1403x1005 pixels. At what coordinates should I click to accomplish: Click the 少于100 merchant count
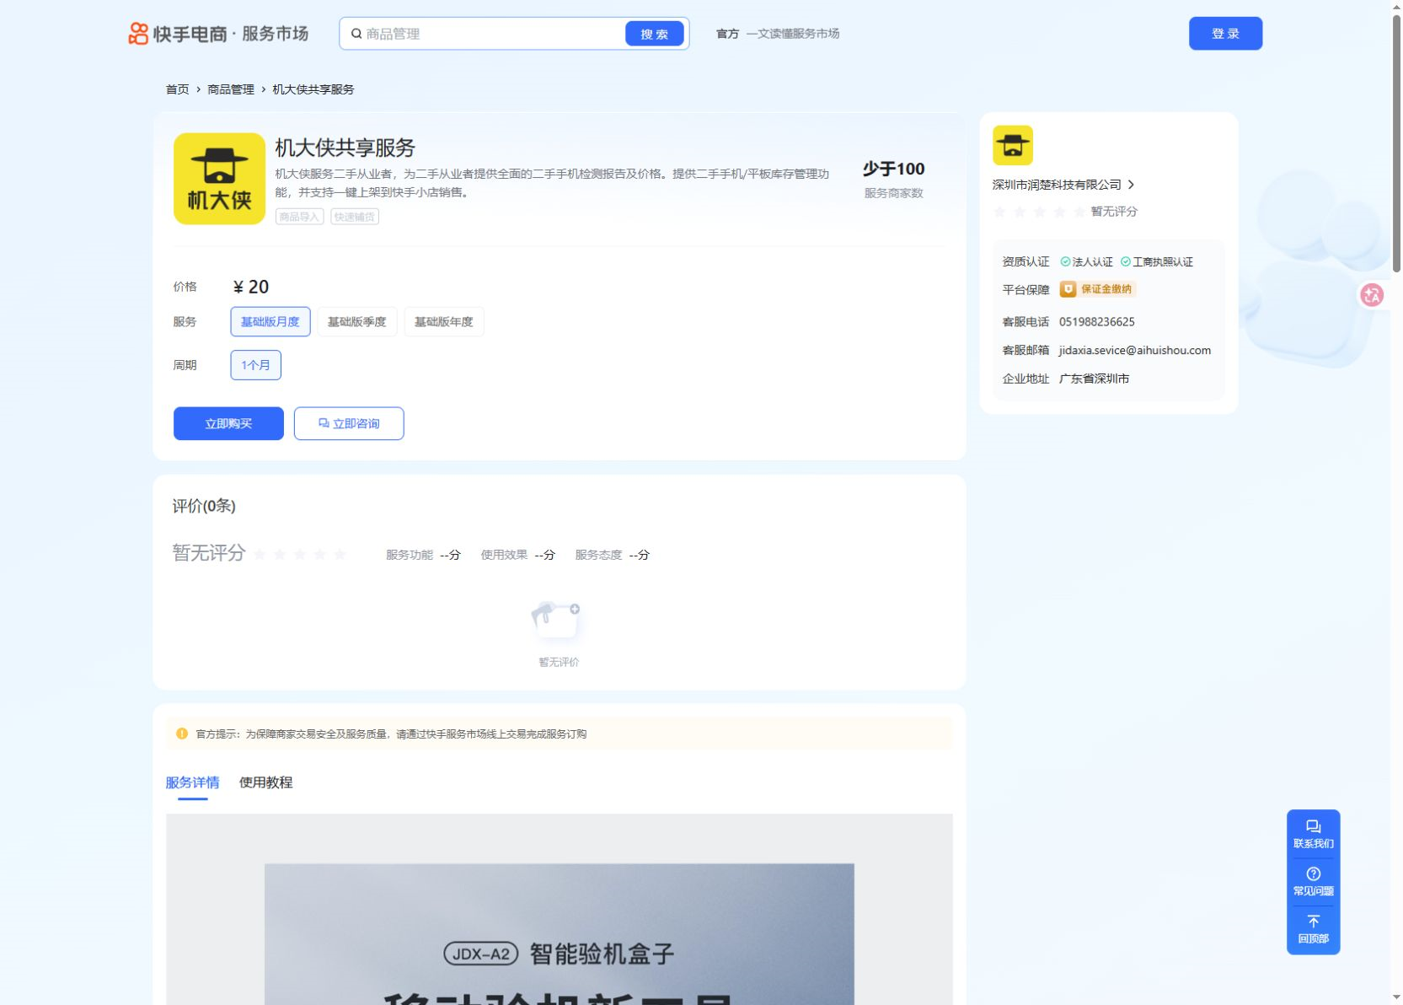893,169
